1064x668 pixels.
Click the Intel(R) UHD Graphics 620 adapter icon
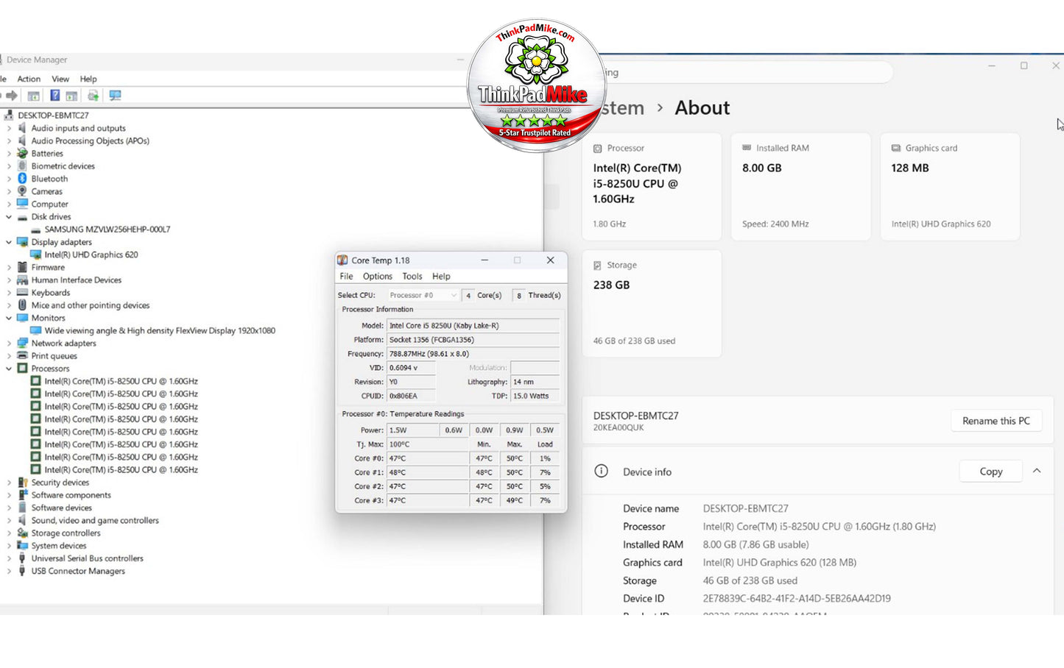(x=35, y=255)
